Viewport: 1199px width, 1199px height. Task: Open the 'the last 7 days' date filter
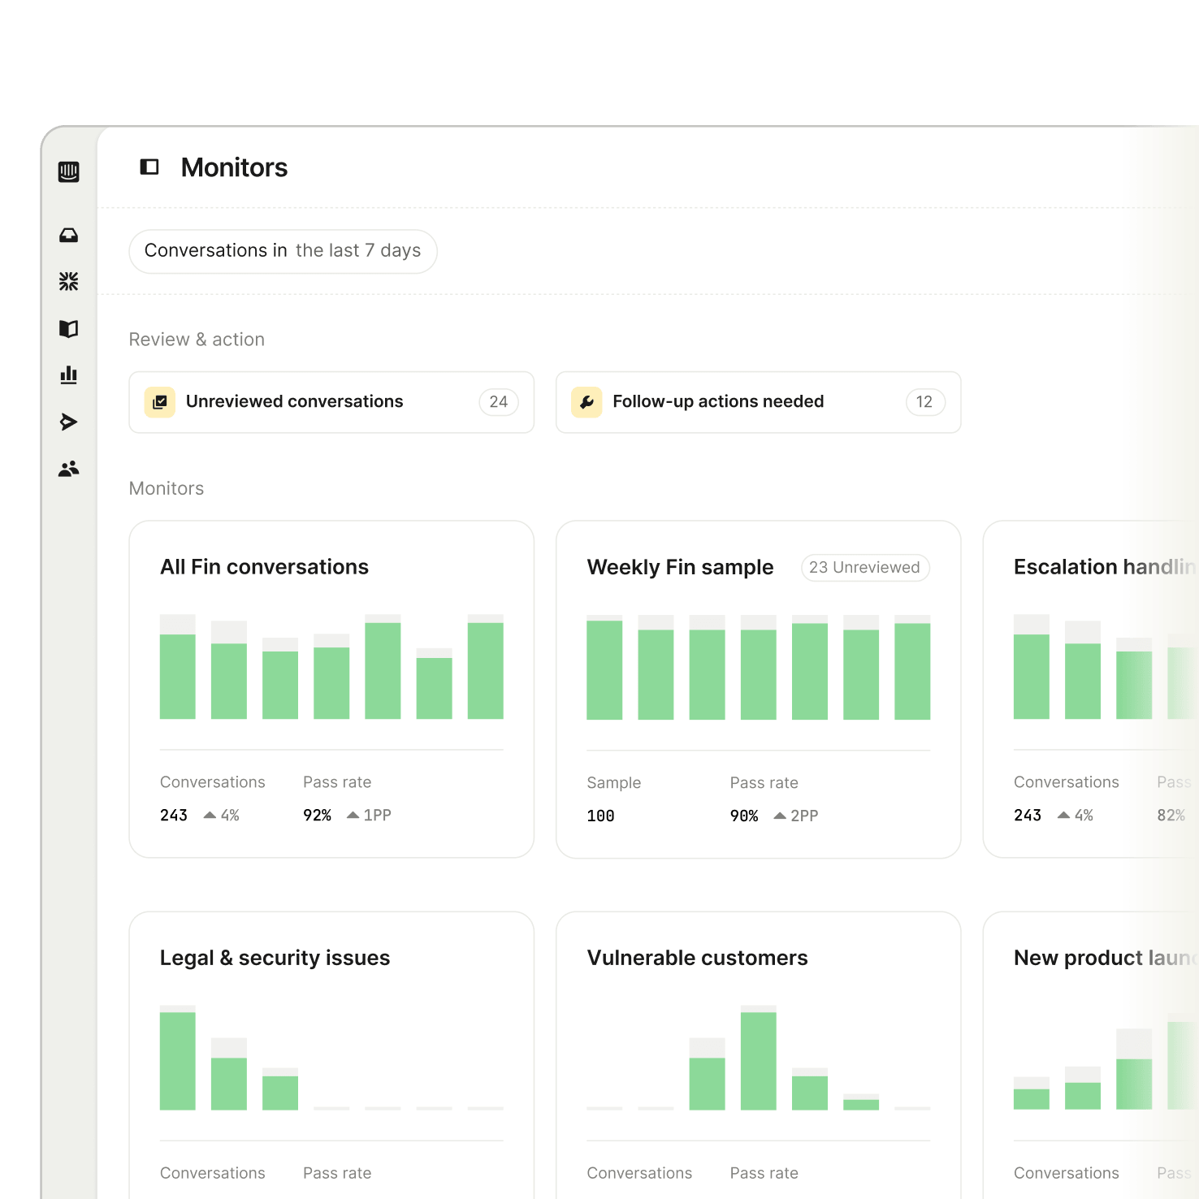coord(359,250)
